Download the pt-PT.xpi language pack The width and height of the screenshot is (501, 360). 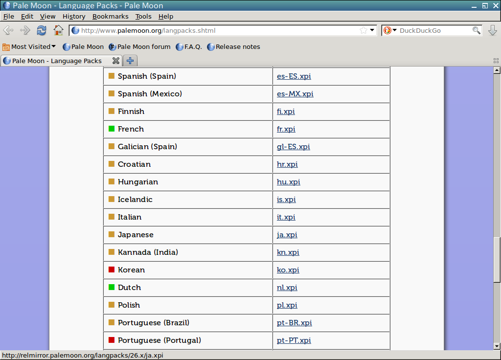coord(294,340)
